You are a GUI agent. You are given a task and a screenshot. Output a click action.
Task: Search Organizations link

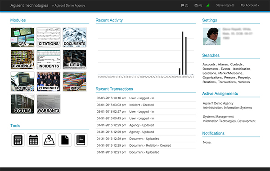212,78
